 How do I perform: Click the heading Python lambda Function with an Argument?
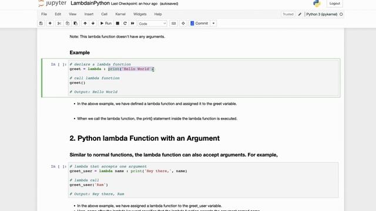coord(145,138)
